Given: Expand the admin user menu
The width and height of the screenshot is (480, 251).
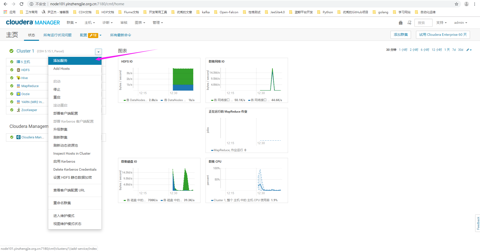Looking at the screenshot, I should click(460, 23).
